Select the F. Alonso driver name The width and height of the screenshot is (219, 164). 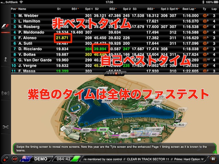27,38
